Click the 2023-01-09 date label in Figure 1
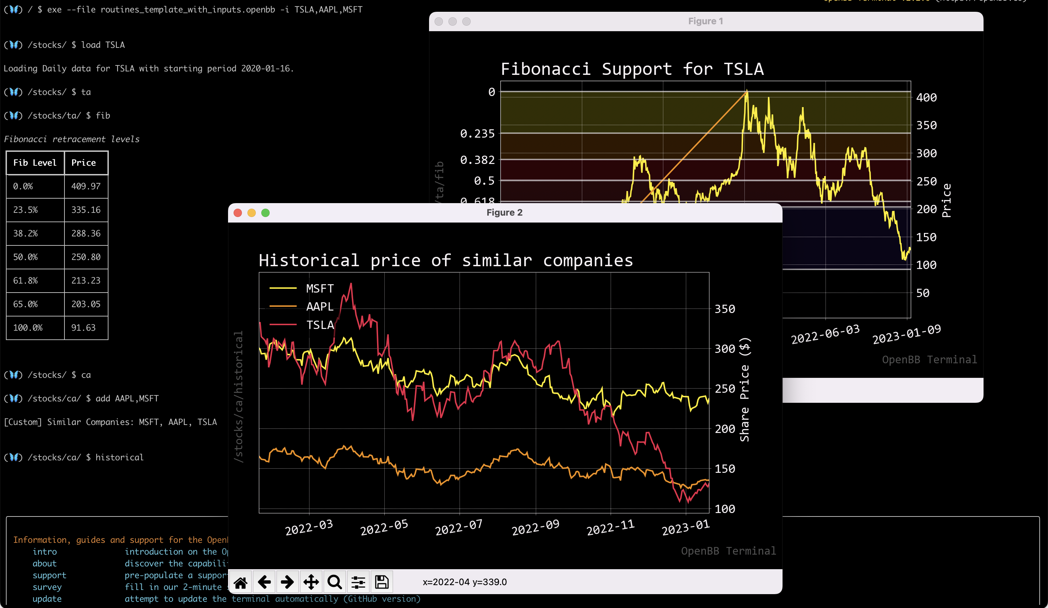This screenshot has width=1048, height=608. click(x=907, y=335)
